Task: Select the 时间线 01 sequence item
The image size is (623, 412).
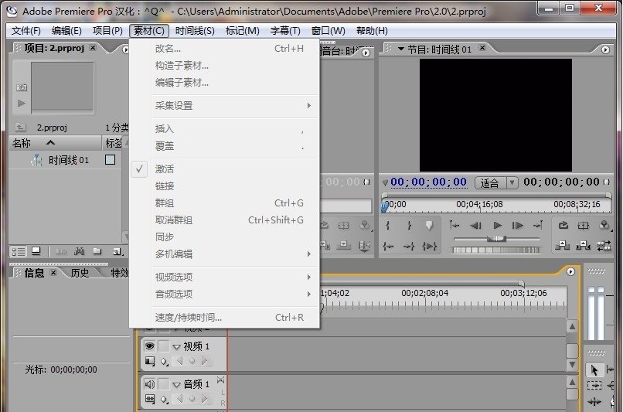Action: 68,160
